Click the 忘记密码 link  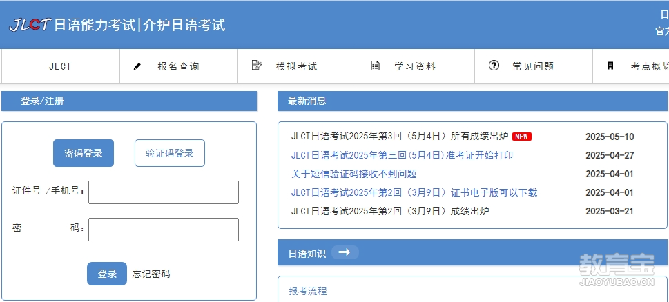(151, 274)
